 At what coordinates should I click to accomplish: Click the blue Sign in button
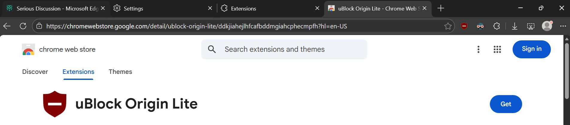532,49
